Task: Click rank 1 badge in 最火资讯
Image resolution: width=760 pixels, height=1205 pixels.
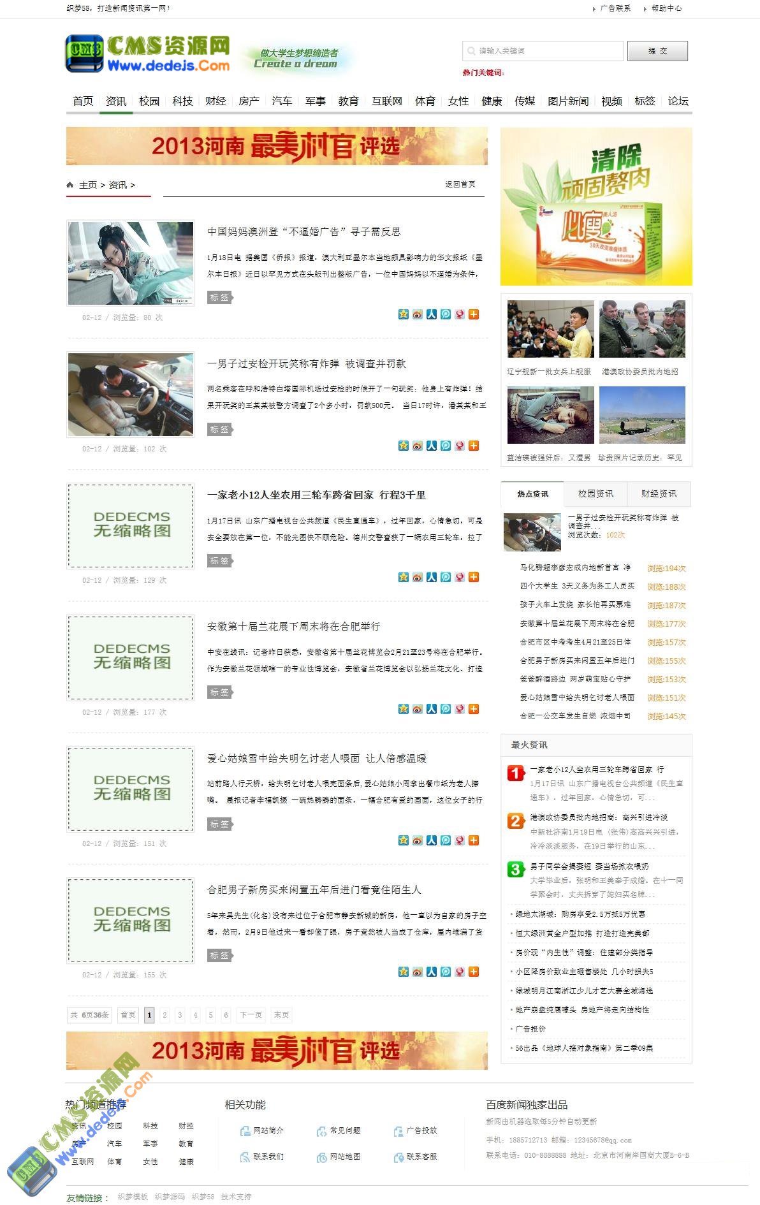Action: point(516,773)
